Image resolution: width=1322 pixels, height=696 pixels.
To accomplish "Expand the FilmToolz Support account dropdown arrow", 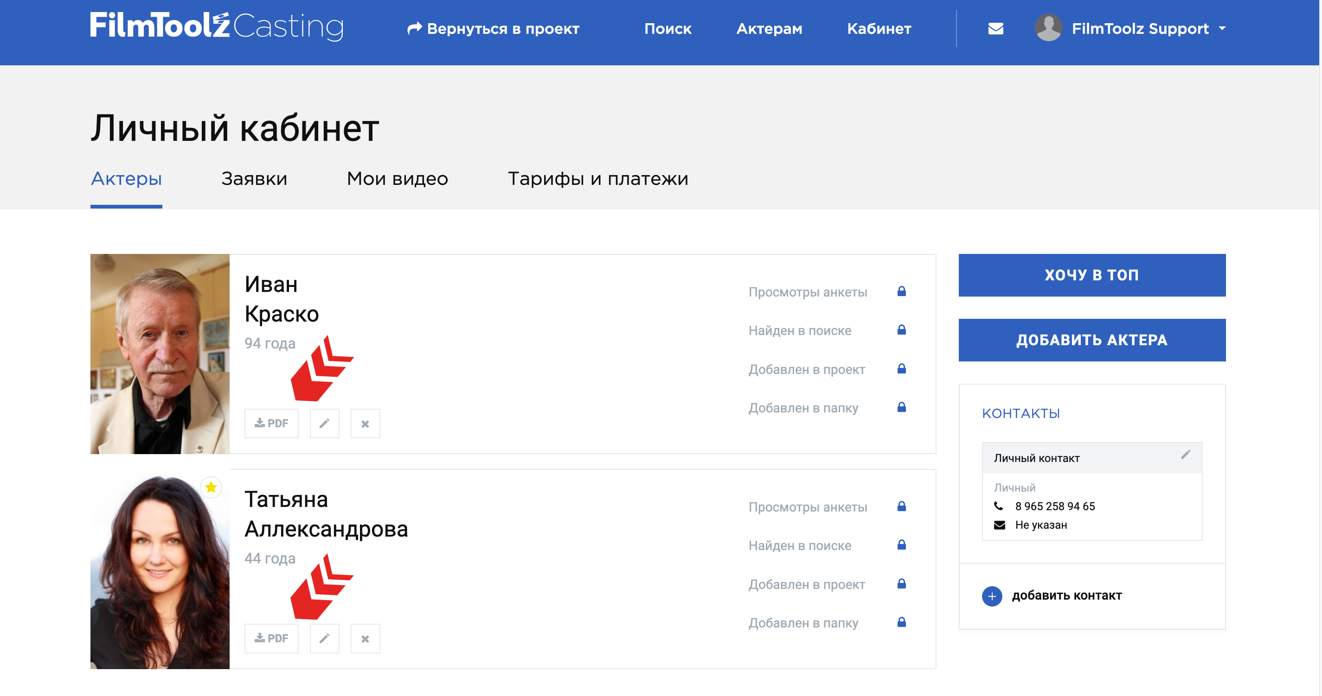I will (1222, 29).
